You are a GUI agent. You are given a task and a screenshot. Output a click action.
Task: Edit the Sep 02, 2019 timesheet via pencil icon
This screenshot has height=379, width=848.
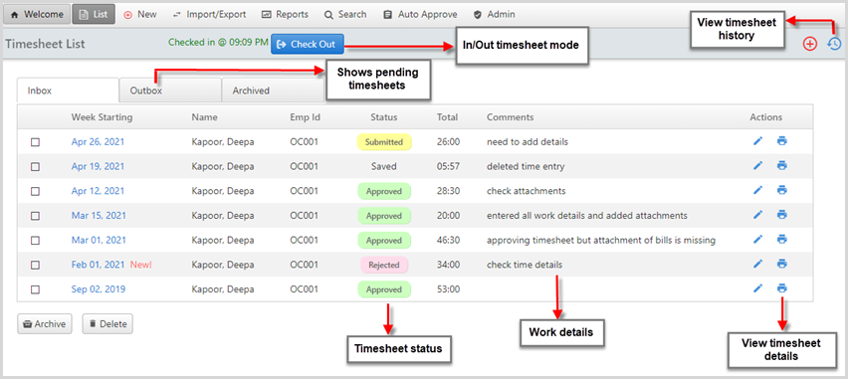[x=757, y=288]
